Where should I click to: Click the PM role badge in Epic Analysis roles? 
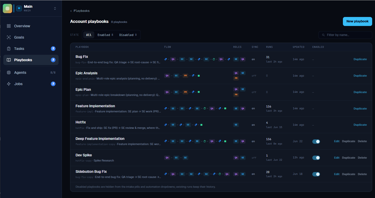(236, 78)
